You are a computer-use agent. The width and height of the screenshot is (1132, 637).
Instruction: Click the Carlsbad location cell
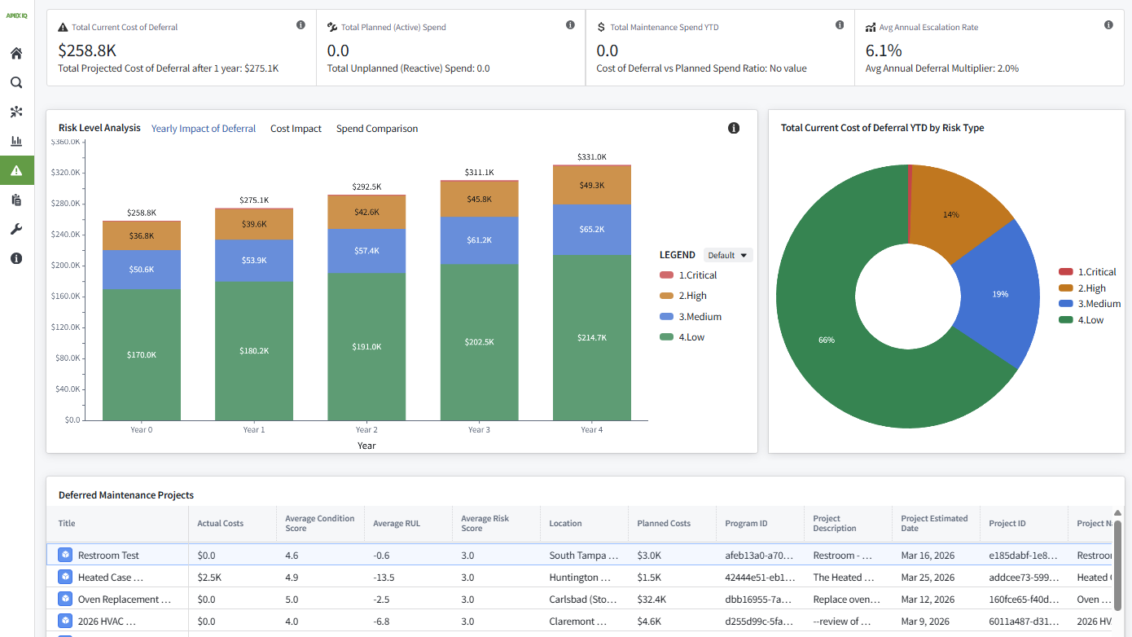(584, 600)
